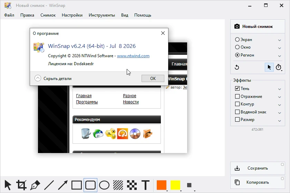Click the WinSnap logo in About dialog
The width and height of the screenshot is (290, 193).
tap(39, 48)
